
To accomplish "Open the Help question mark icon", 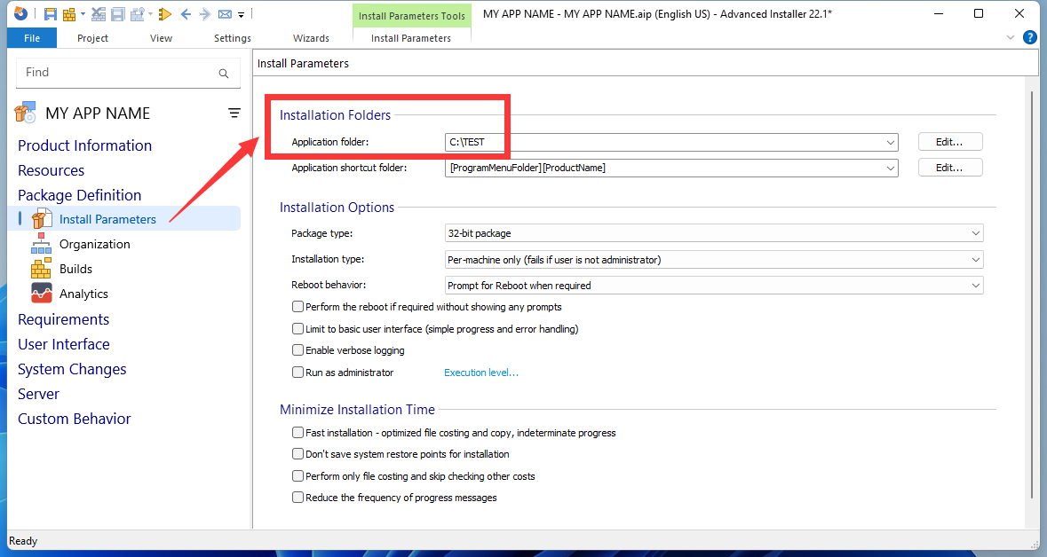I will click(x=1030, y=37).
